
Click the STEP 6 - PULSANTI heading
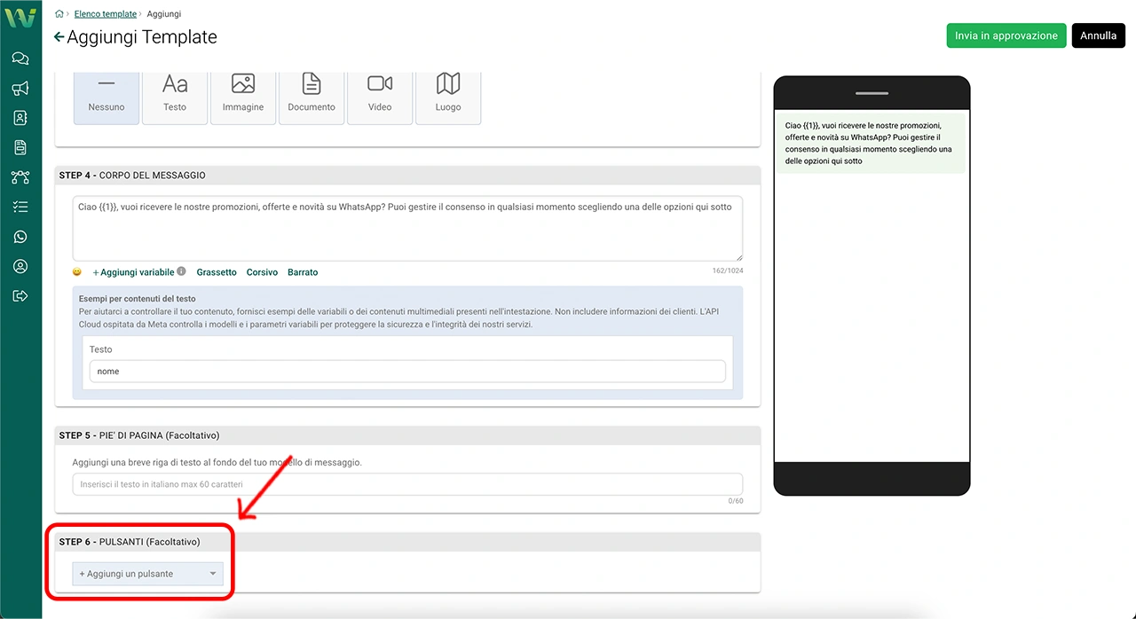pyautogui.click(x=130, y=542)
